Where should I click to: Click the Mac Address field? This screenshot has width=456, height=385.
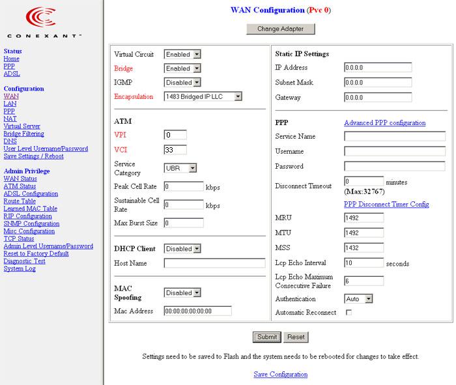click(198, 311)
